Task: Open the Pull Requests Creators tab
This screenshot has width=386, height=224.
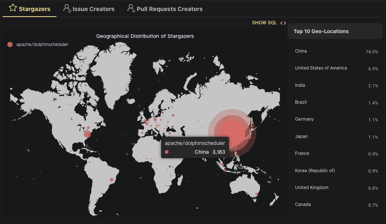Action: 165,9
